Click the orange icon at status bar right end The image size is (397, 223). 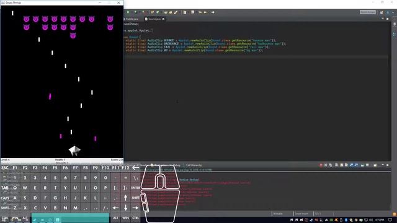394,214
